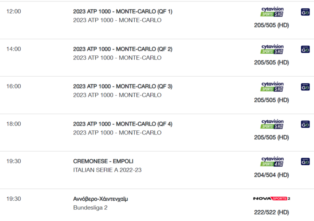Screen dimensions: 314x221
Task: Open the Monte-Carlo (QF 1) event title
Action: [122, 12]
